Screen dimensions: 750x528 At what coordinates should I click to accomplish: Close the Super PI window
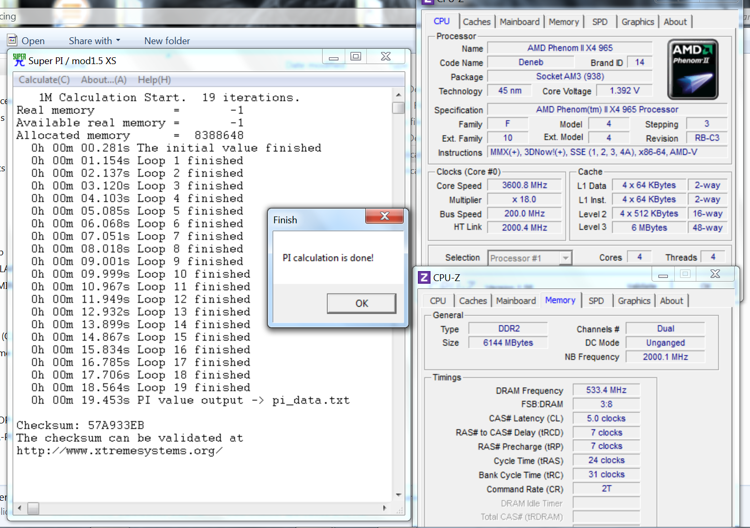click(386, 57)
